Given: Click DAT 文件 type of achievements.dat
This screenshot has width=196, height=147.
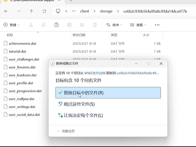Looking at the screenshot, I should click(x=118, y=44).
